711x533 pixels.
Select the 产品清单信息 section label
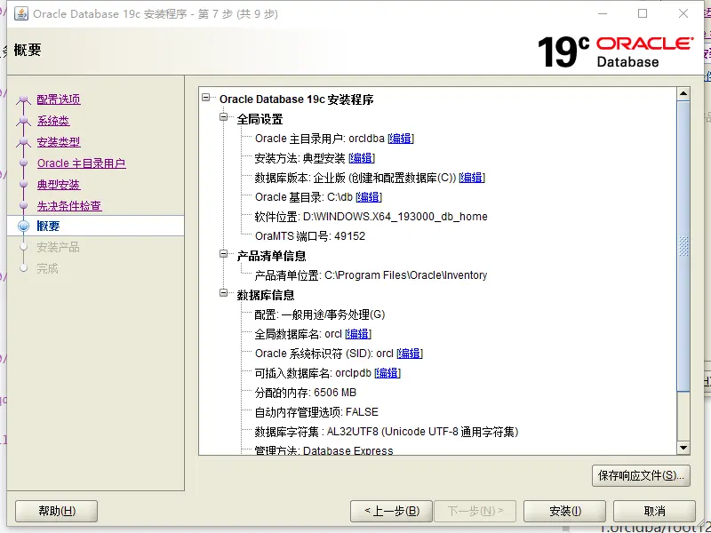click(272, 256)
